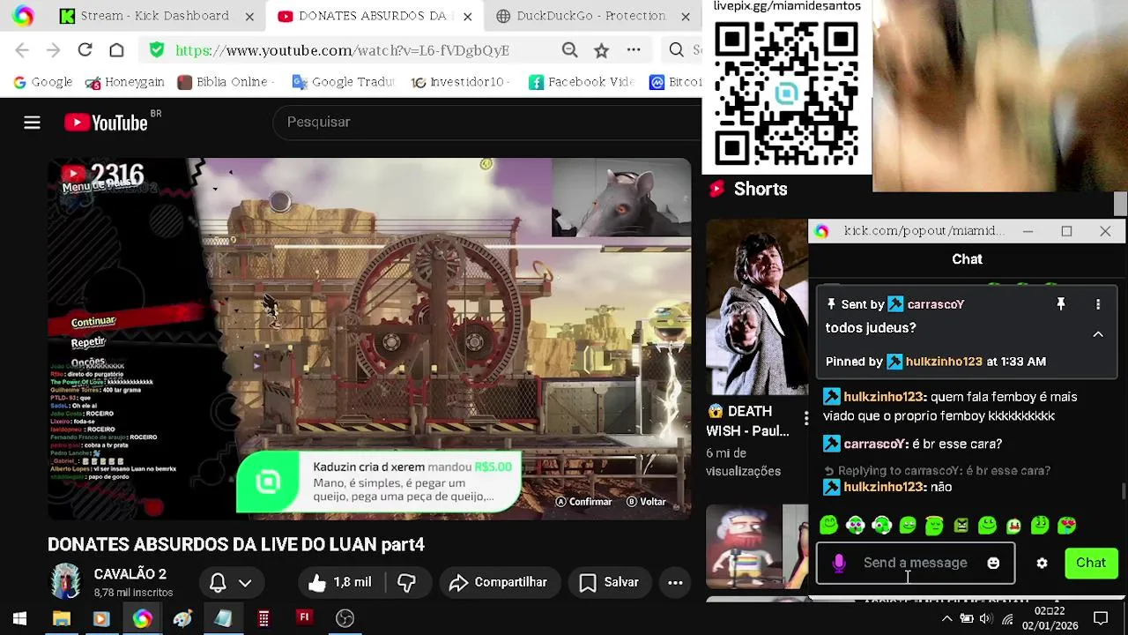Click Compartilhar share button

[498, 582]
